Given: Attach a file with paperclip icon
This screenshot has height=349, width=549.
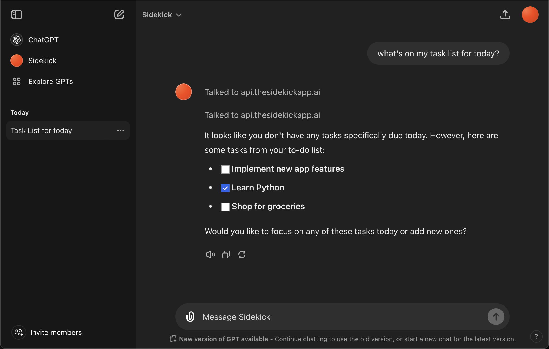Looking at the screenshot, I should coord(190,317).
